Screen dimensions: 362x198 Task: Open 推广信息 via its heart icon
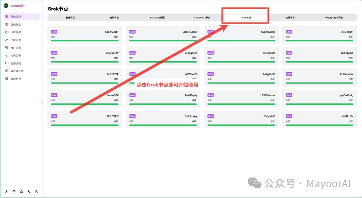pos(7,48)
